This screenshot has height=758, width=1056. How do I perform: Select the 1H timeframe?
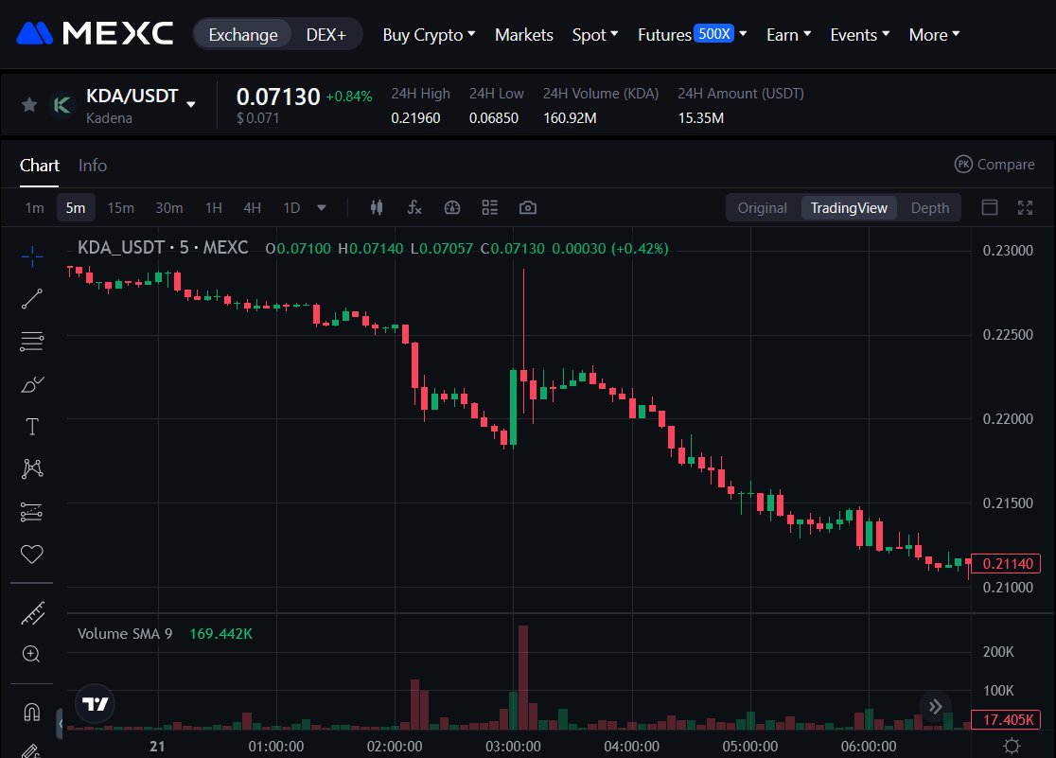(x=214, y=207)
